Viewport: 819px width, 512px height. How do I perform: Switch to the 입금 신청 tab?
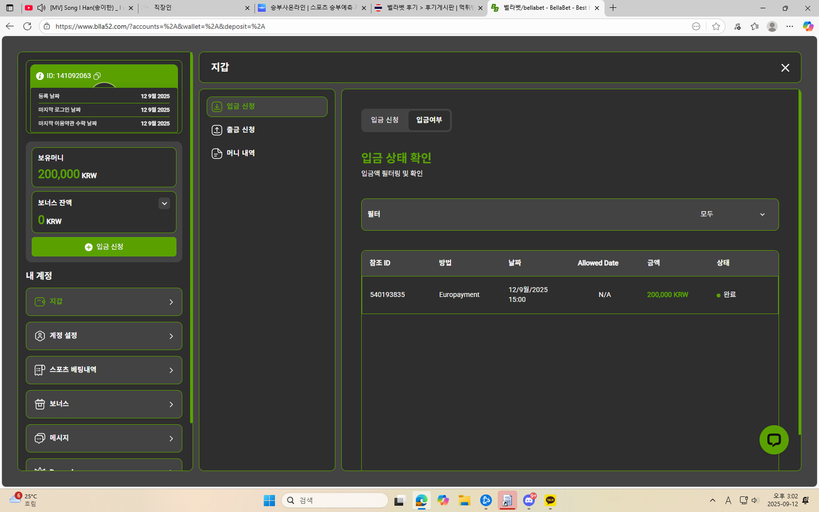[384, 120]
